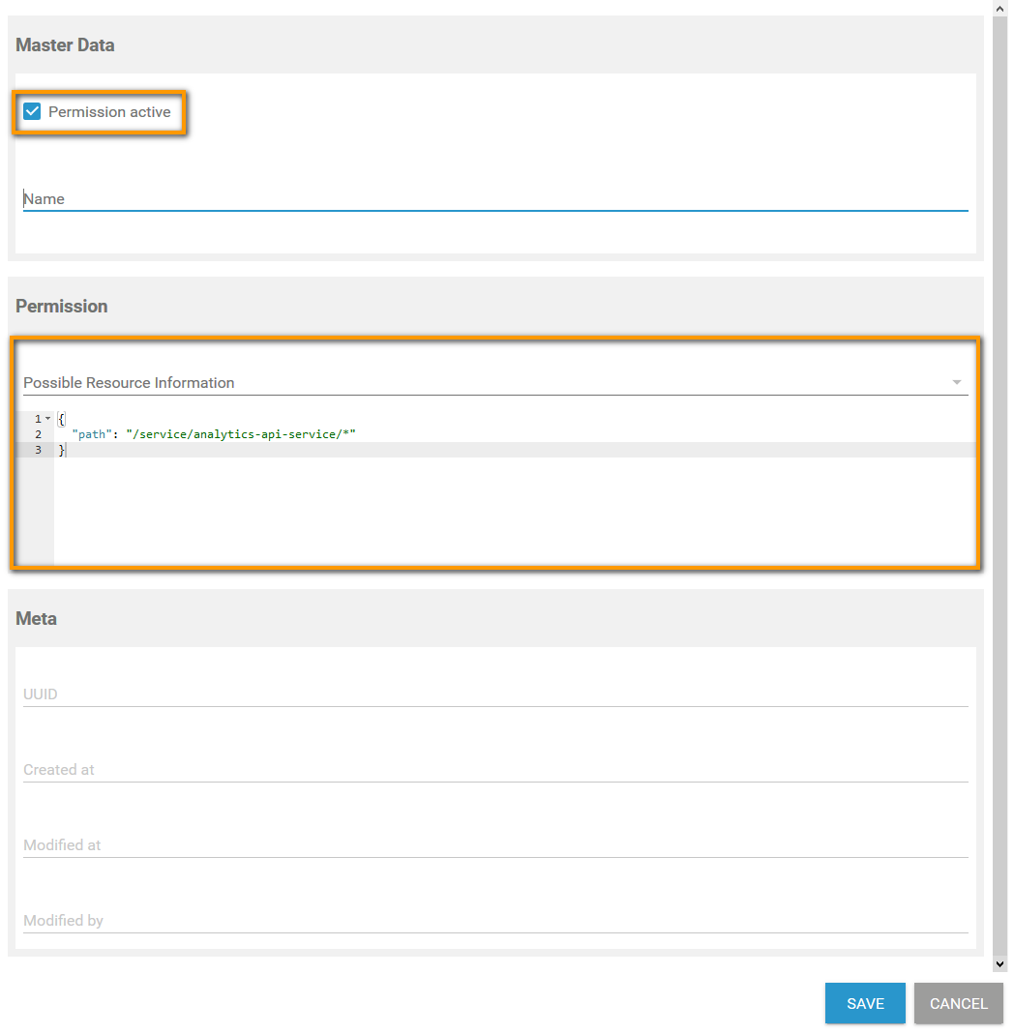The image size is (1014, 1034).
Task: Click the Modified by field
Action: 494,921
